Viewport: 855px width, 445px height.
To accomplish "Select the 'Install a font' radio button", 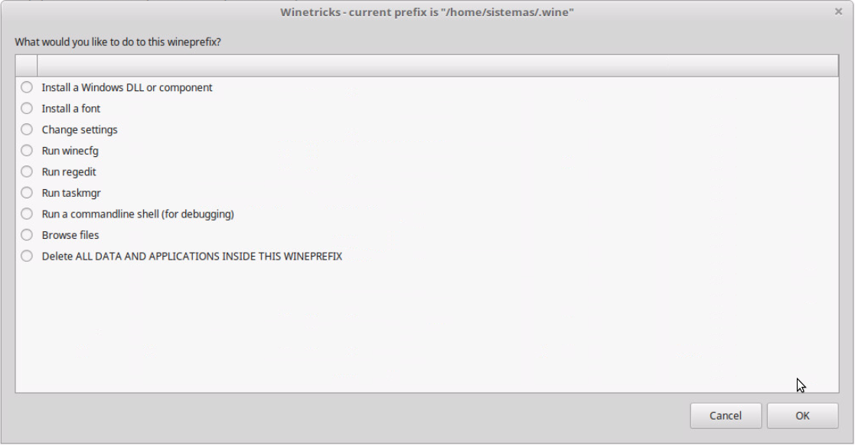I will (x=27, y=109).
